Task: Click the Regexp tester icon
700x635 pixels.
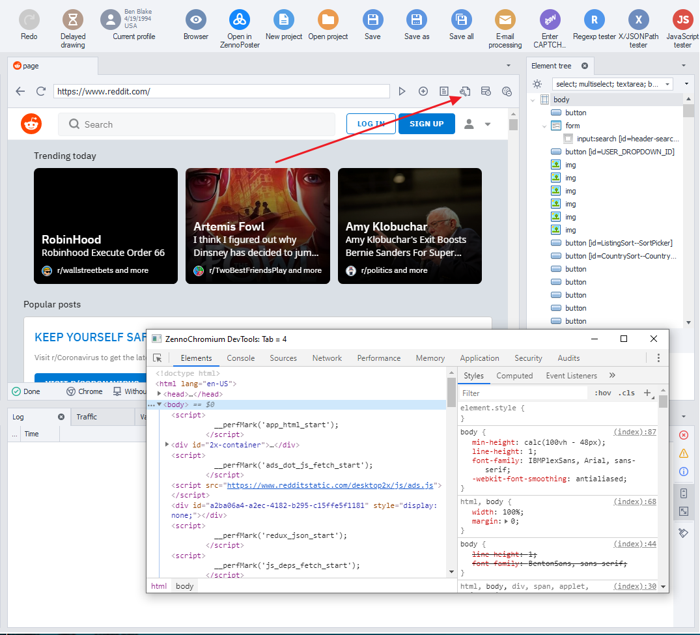Action: tap(594, 20)
